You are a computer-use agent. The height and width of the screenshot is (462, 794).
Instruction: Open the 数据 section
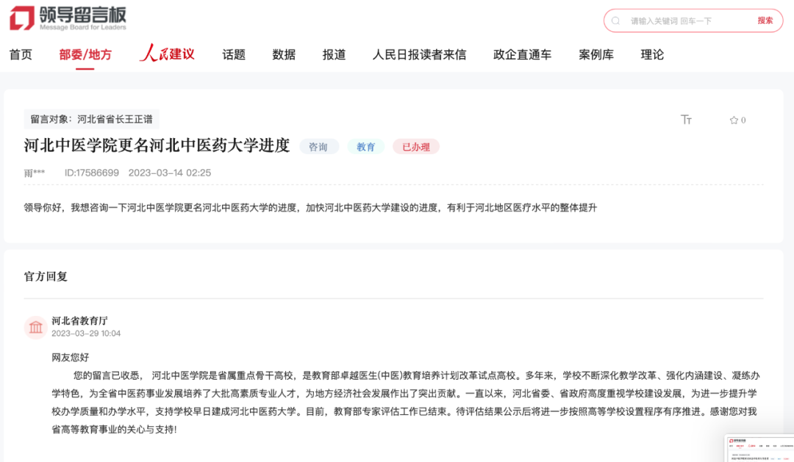point(283,54)
